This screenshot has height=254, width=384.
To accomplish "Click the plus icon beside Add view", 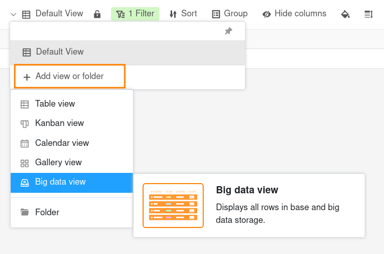I will coord(26,77).
